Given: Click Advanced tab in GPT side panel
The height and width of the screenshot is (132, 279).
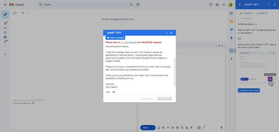Looking at the screenshot, I should 245,18.
